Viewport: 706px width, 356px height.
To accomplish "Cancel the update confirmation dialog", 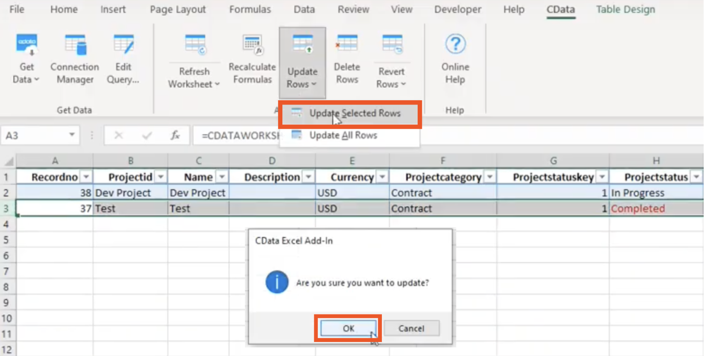I will tap(411, 328).
